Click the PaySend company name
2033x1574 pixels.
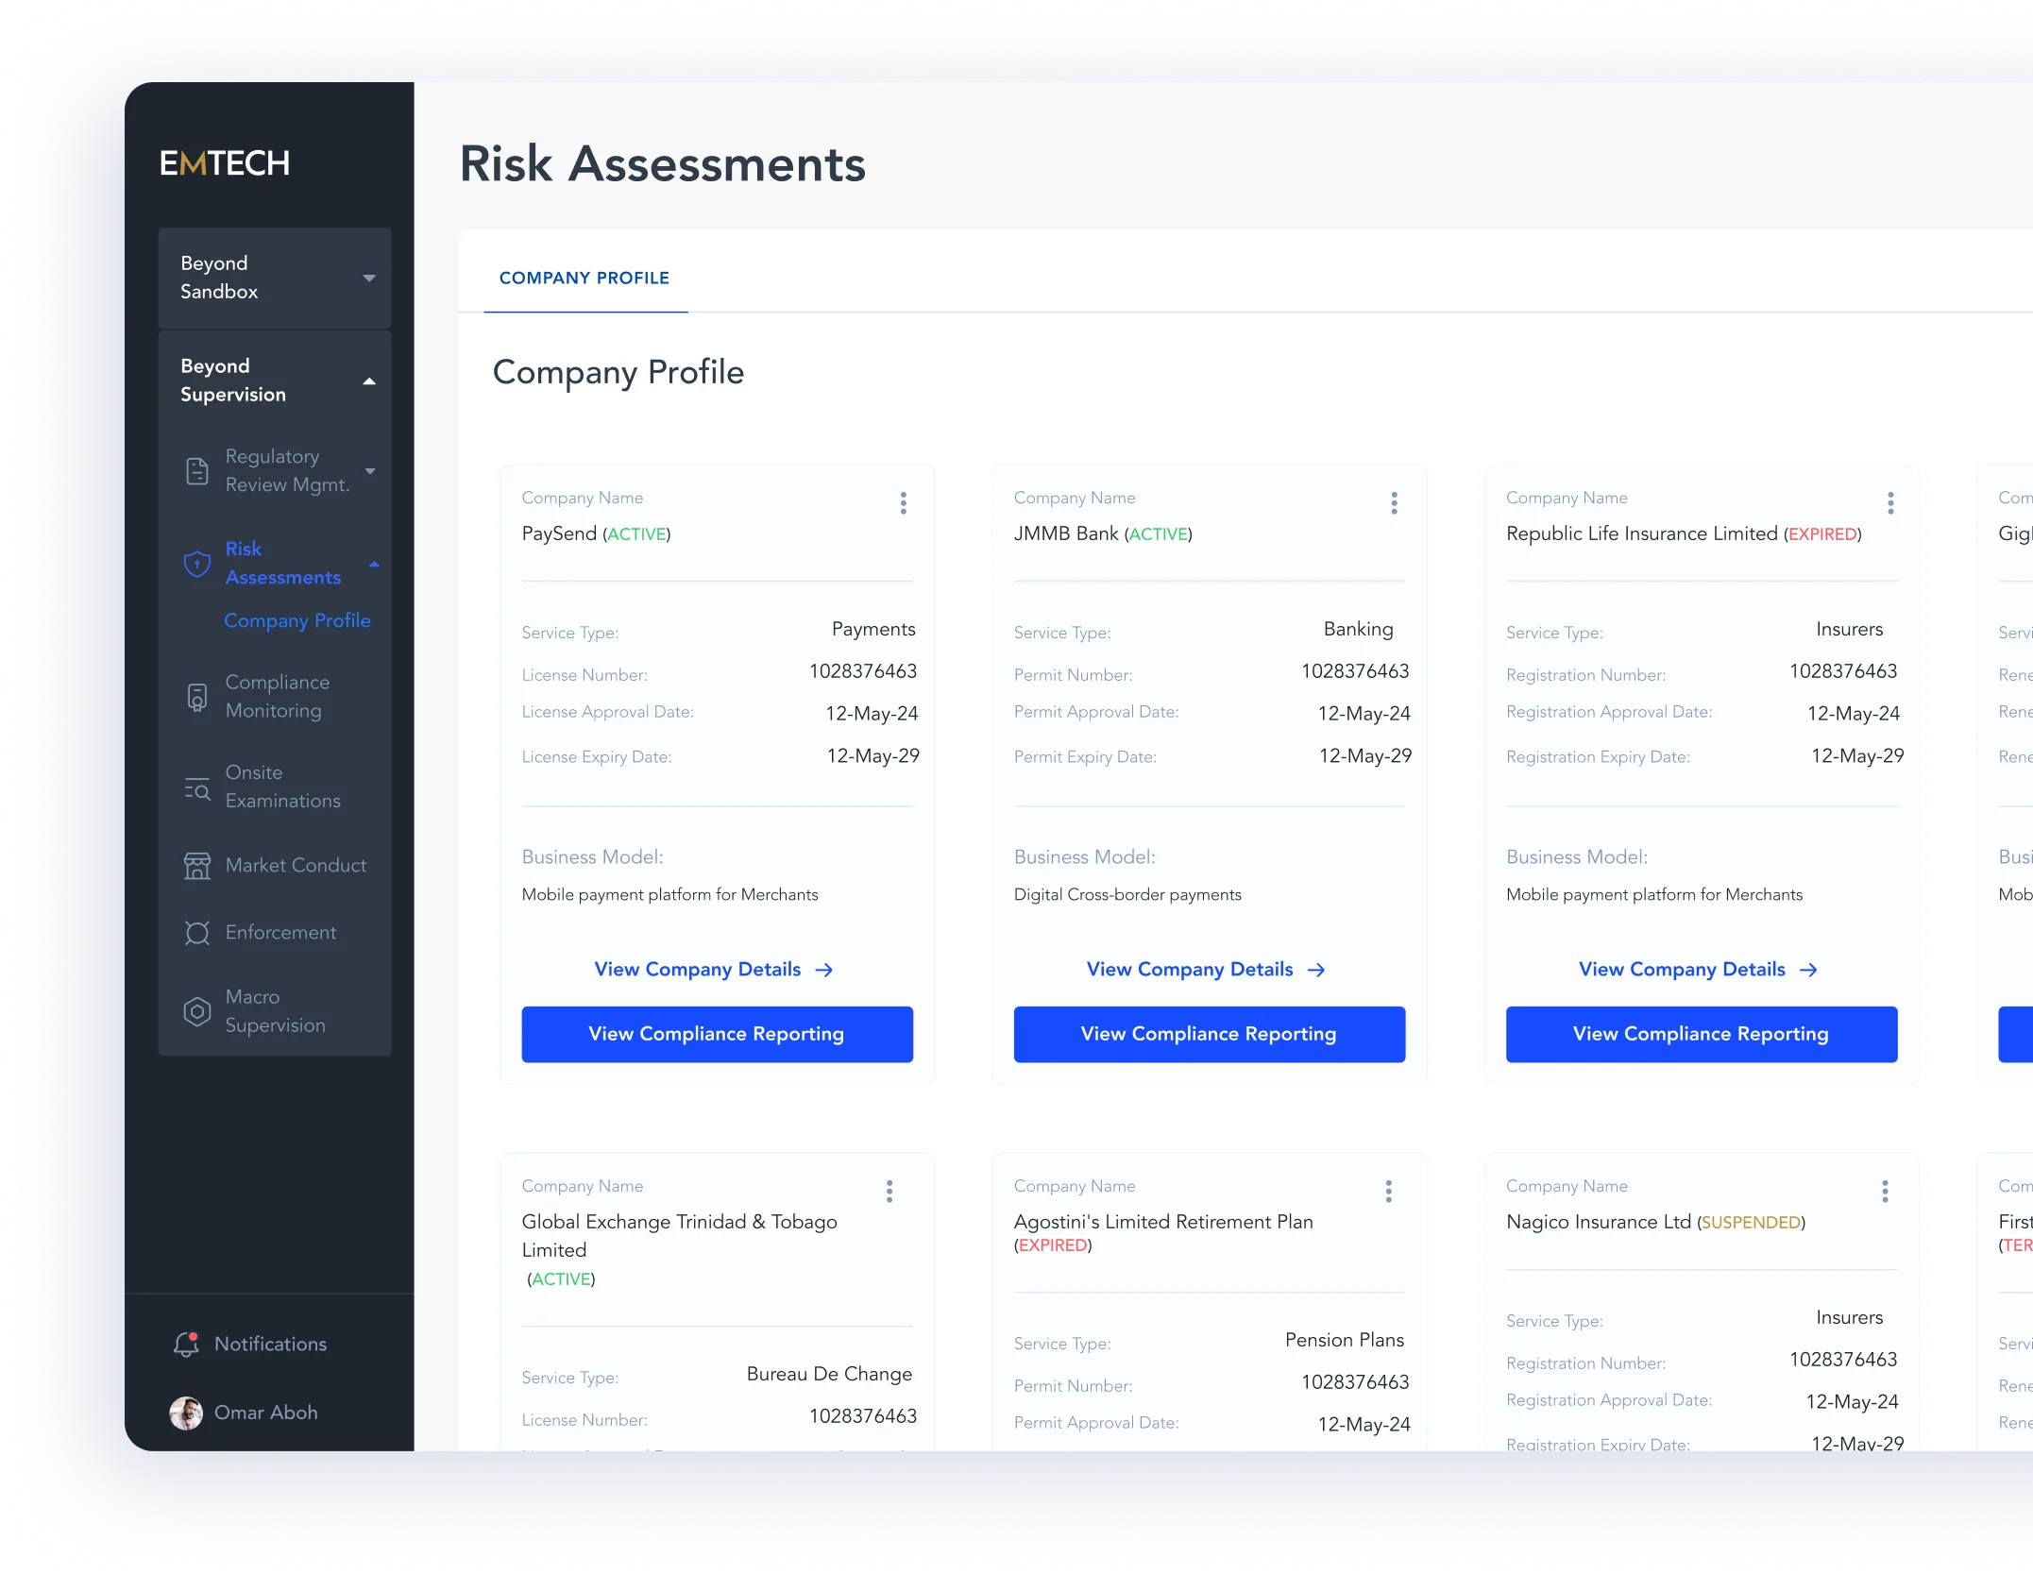point(559,533)
